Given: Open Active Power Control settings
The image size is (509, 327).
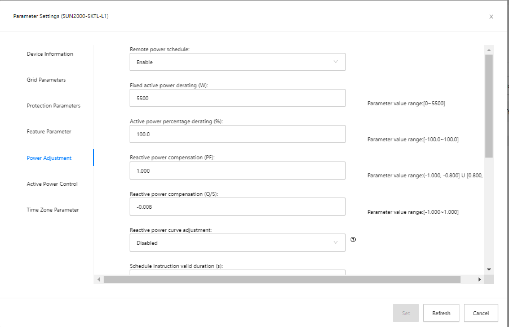Looking at the screenshot, I should (x=52, y=183).
